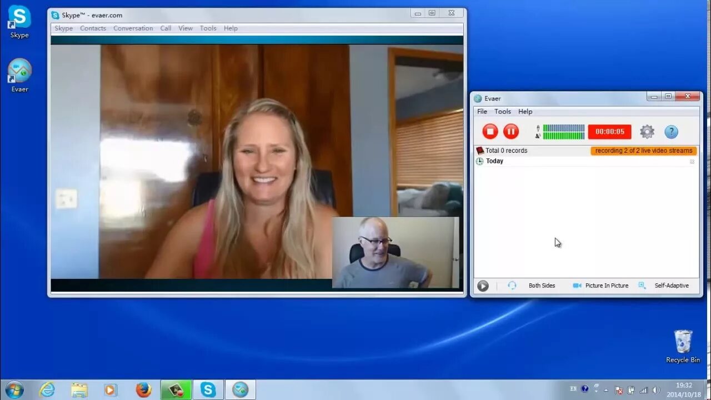This screenshot has height=400, width=711.
Task: Open the View menu in Skype
Action: (x=186, y=28)
